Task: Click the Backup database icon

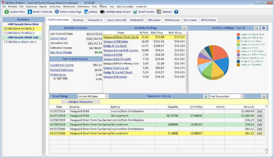Action: point(86,12)
